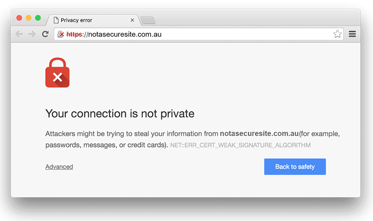Click the green zoom traffic light button
The image size is (373, 221).
coord(37,18)
